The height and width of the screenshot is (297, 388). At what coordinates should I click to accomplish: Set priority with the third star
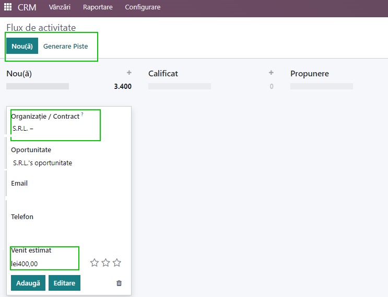point(117,262)
